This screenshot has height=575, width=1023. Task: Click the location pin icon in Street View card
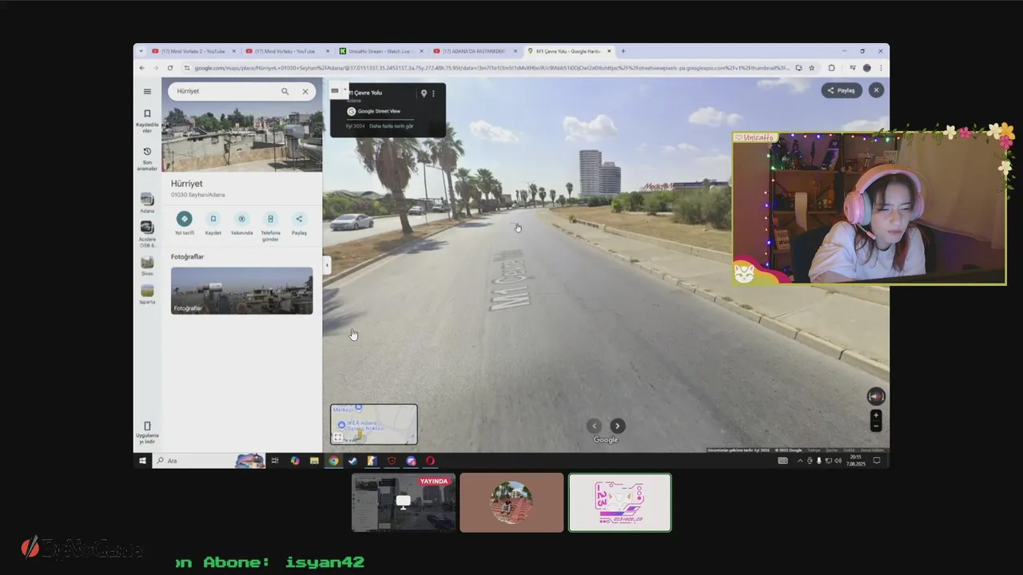(424, 93)
